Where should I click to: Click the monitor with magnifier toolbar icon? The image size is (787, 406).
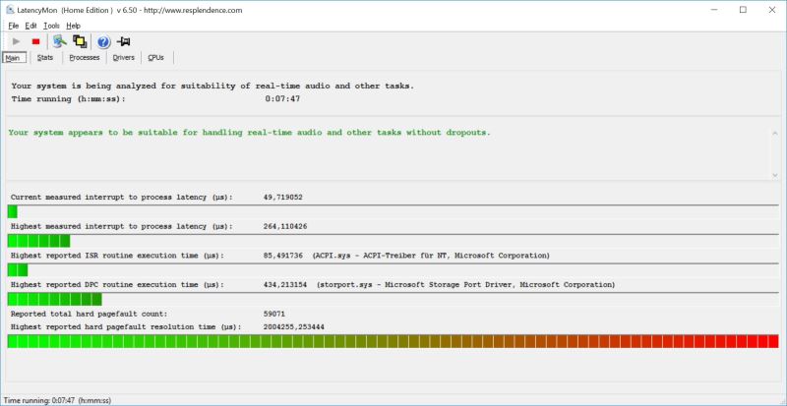click(60, 41)
